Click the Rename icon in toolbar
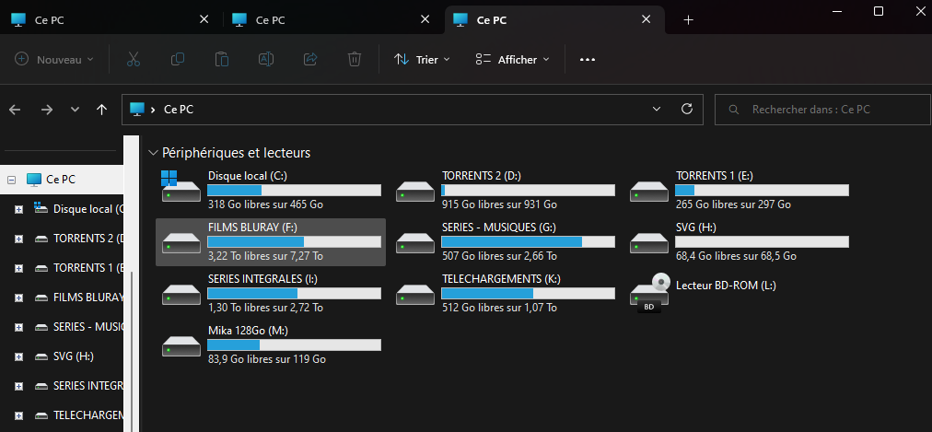This screenshot has width=932, height=432. tap(265, 60)
